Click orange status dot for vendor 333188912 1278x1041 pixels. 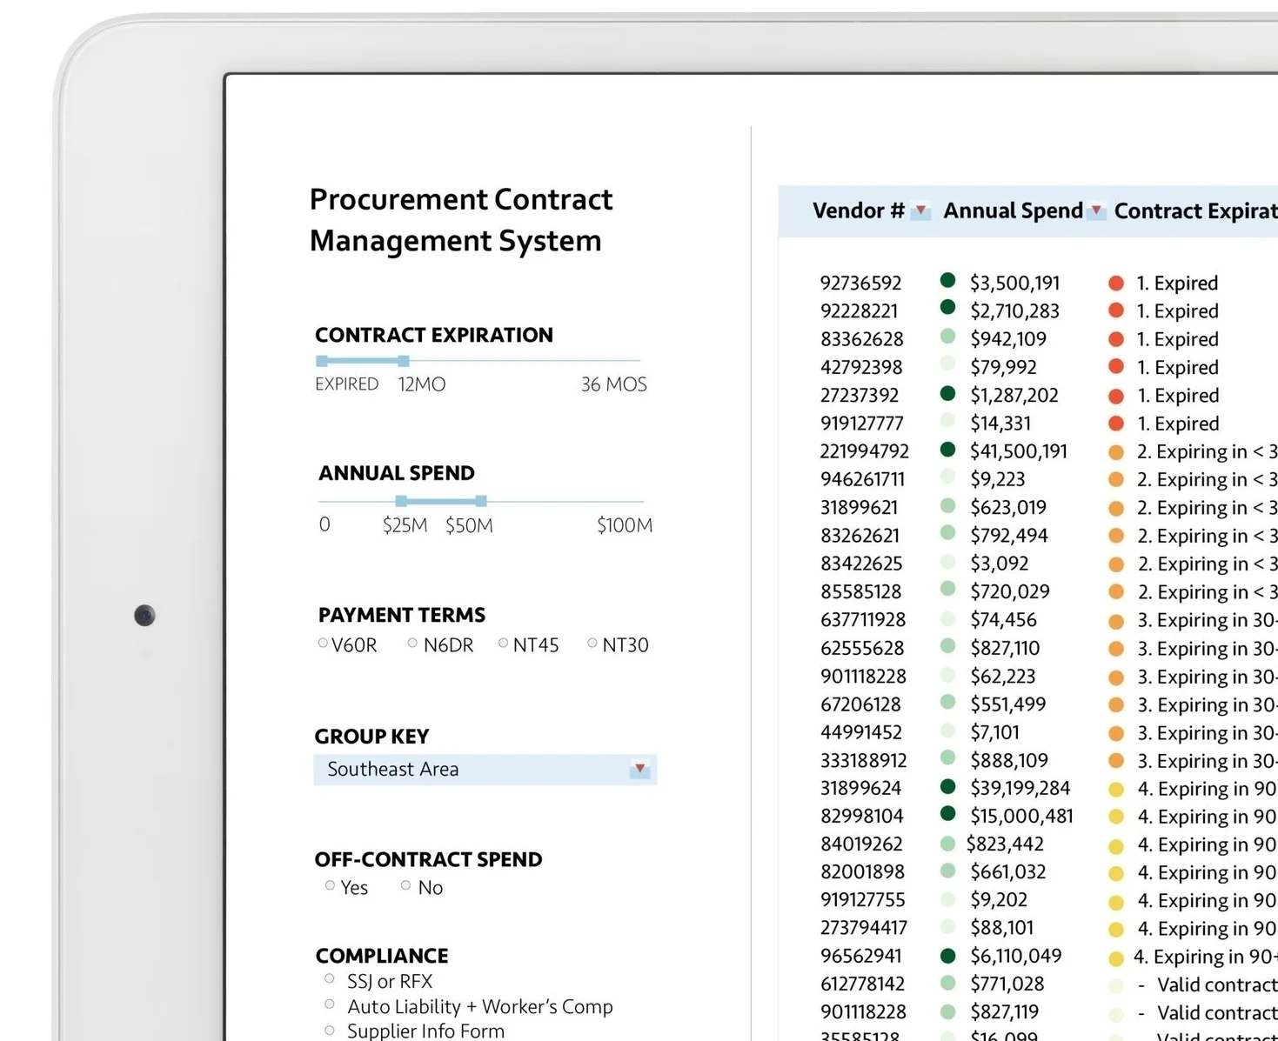click(x=1116, y=761)
